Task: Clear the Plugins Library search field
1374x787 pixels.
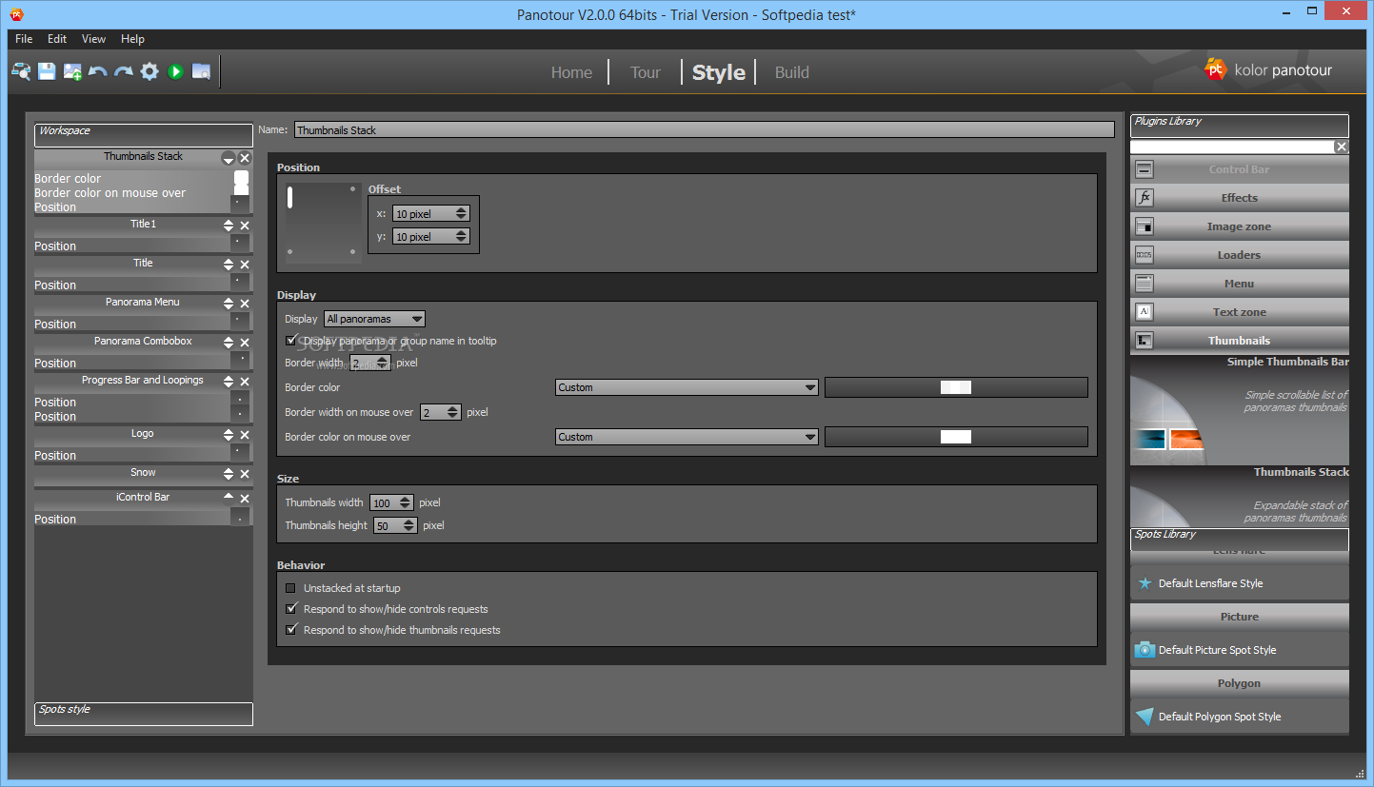Action: (x=1342, y=147)
